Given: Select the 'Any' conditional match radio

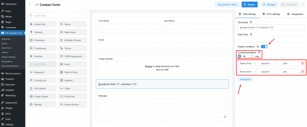Looking at the screenshot, I should click(252, 56).
